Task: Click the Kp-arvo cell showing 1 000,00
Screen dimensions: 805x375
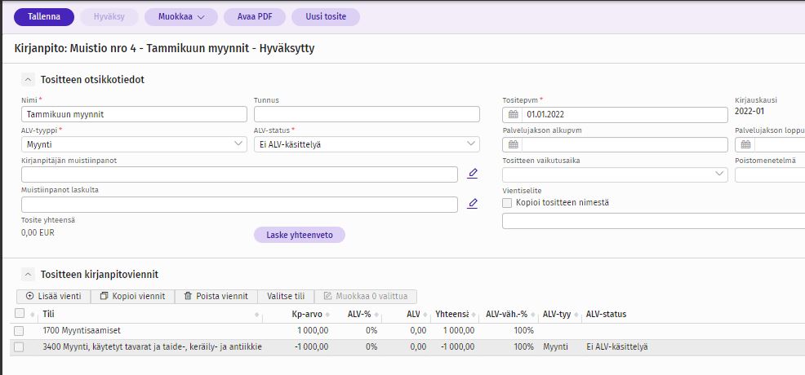Action: pyautogui.click(x=313, y=330)
